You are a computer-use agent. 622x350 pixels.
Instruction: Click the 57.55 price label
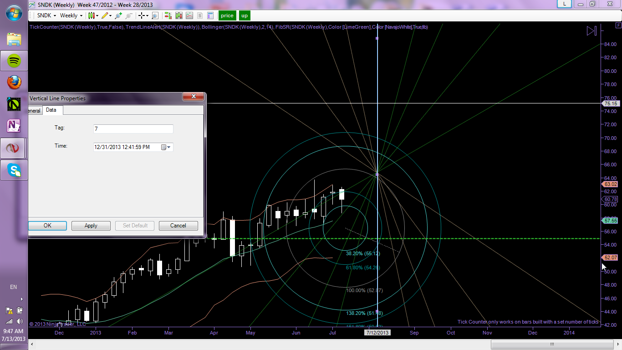click(610, 221)
